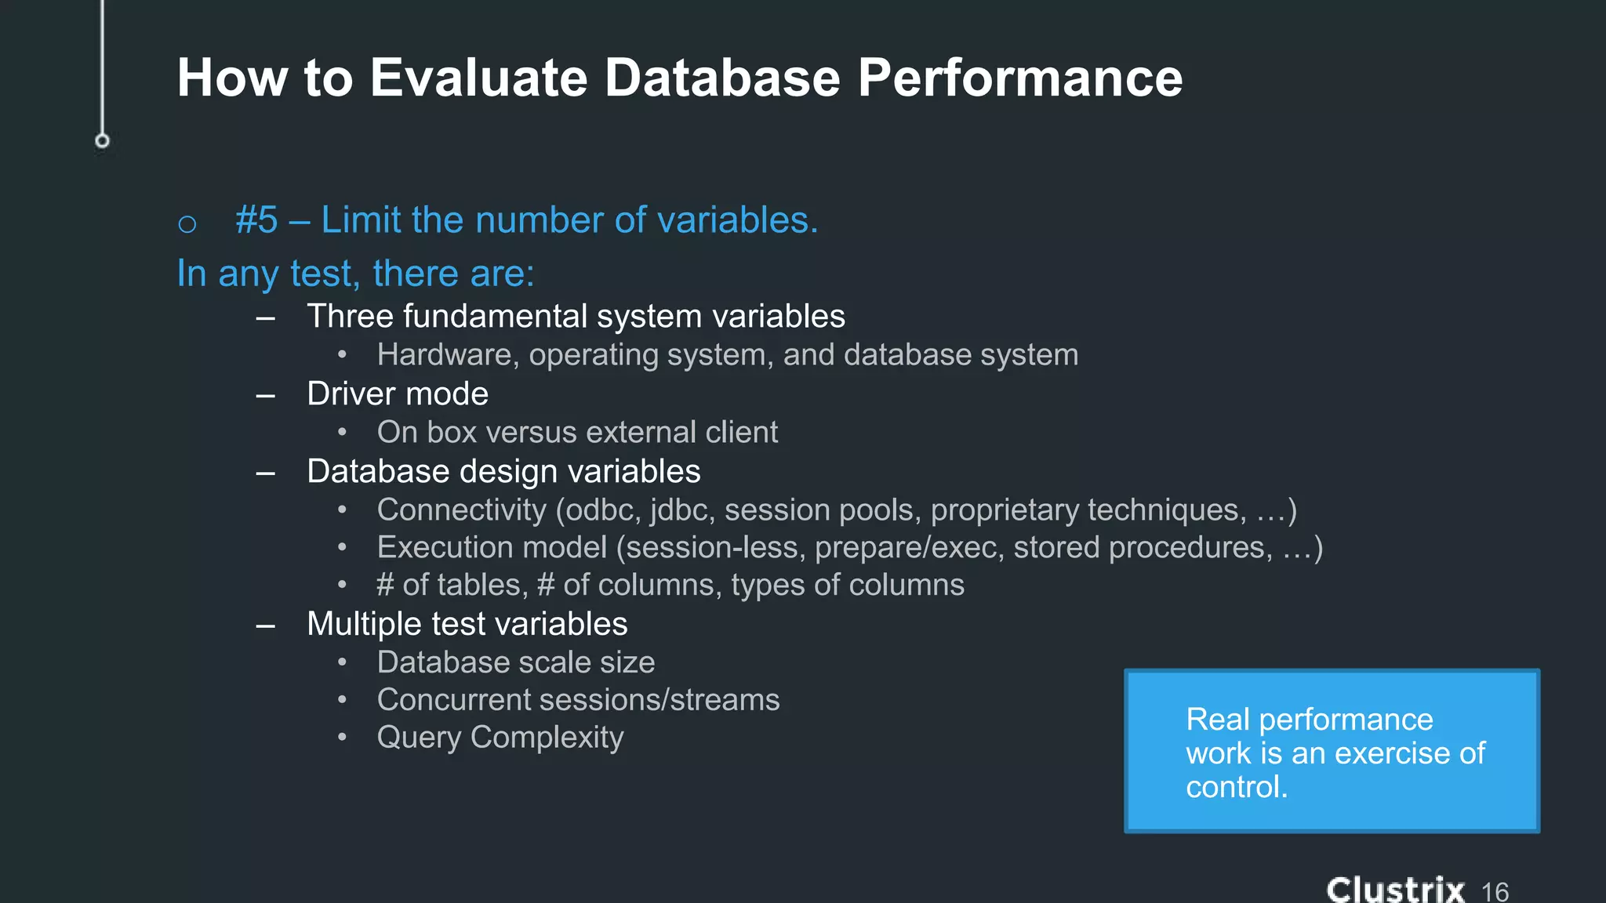Click 'Database scale size' bullet text
The width and height of the screenshot is (1606, 903).
click(x=515, y=662)
